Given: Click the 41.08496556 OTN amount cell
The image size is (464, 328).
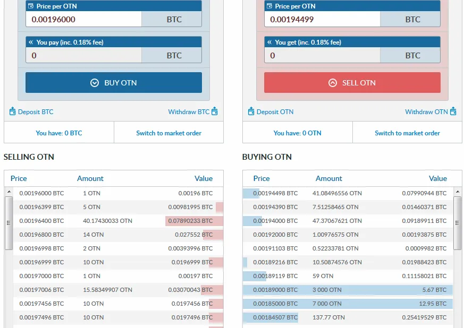Looking at the screenshot, I should [337, 193].
